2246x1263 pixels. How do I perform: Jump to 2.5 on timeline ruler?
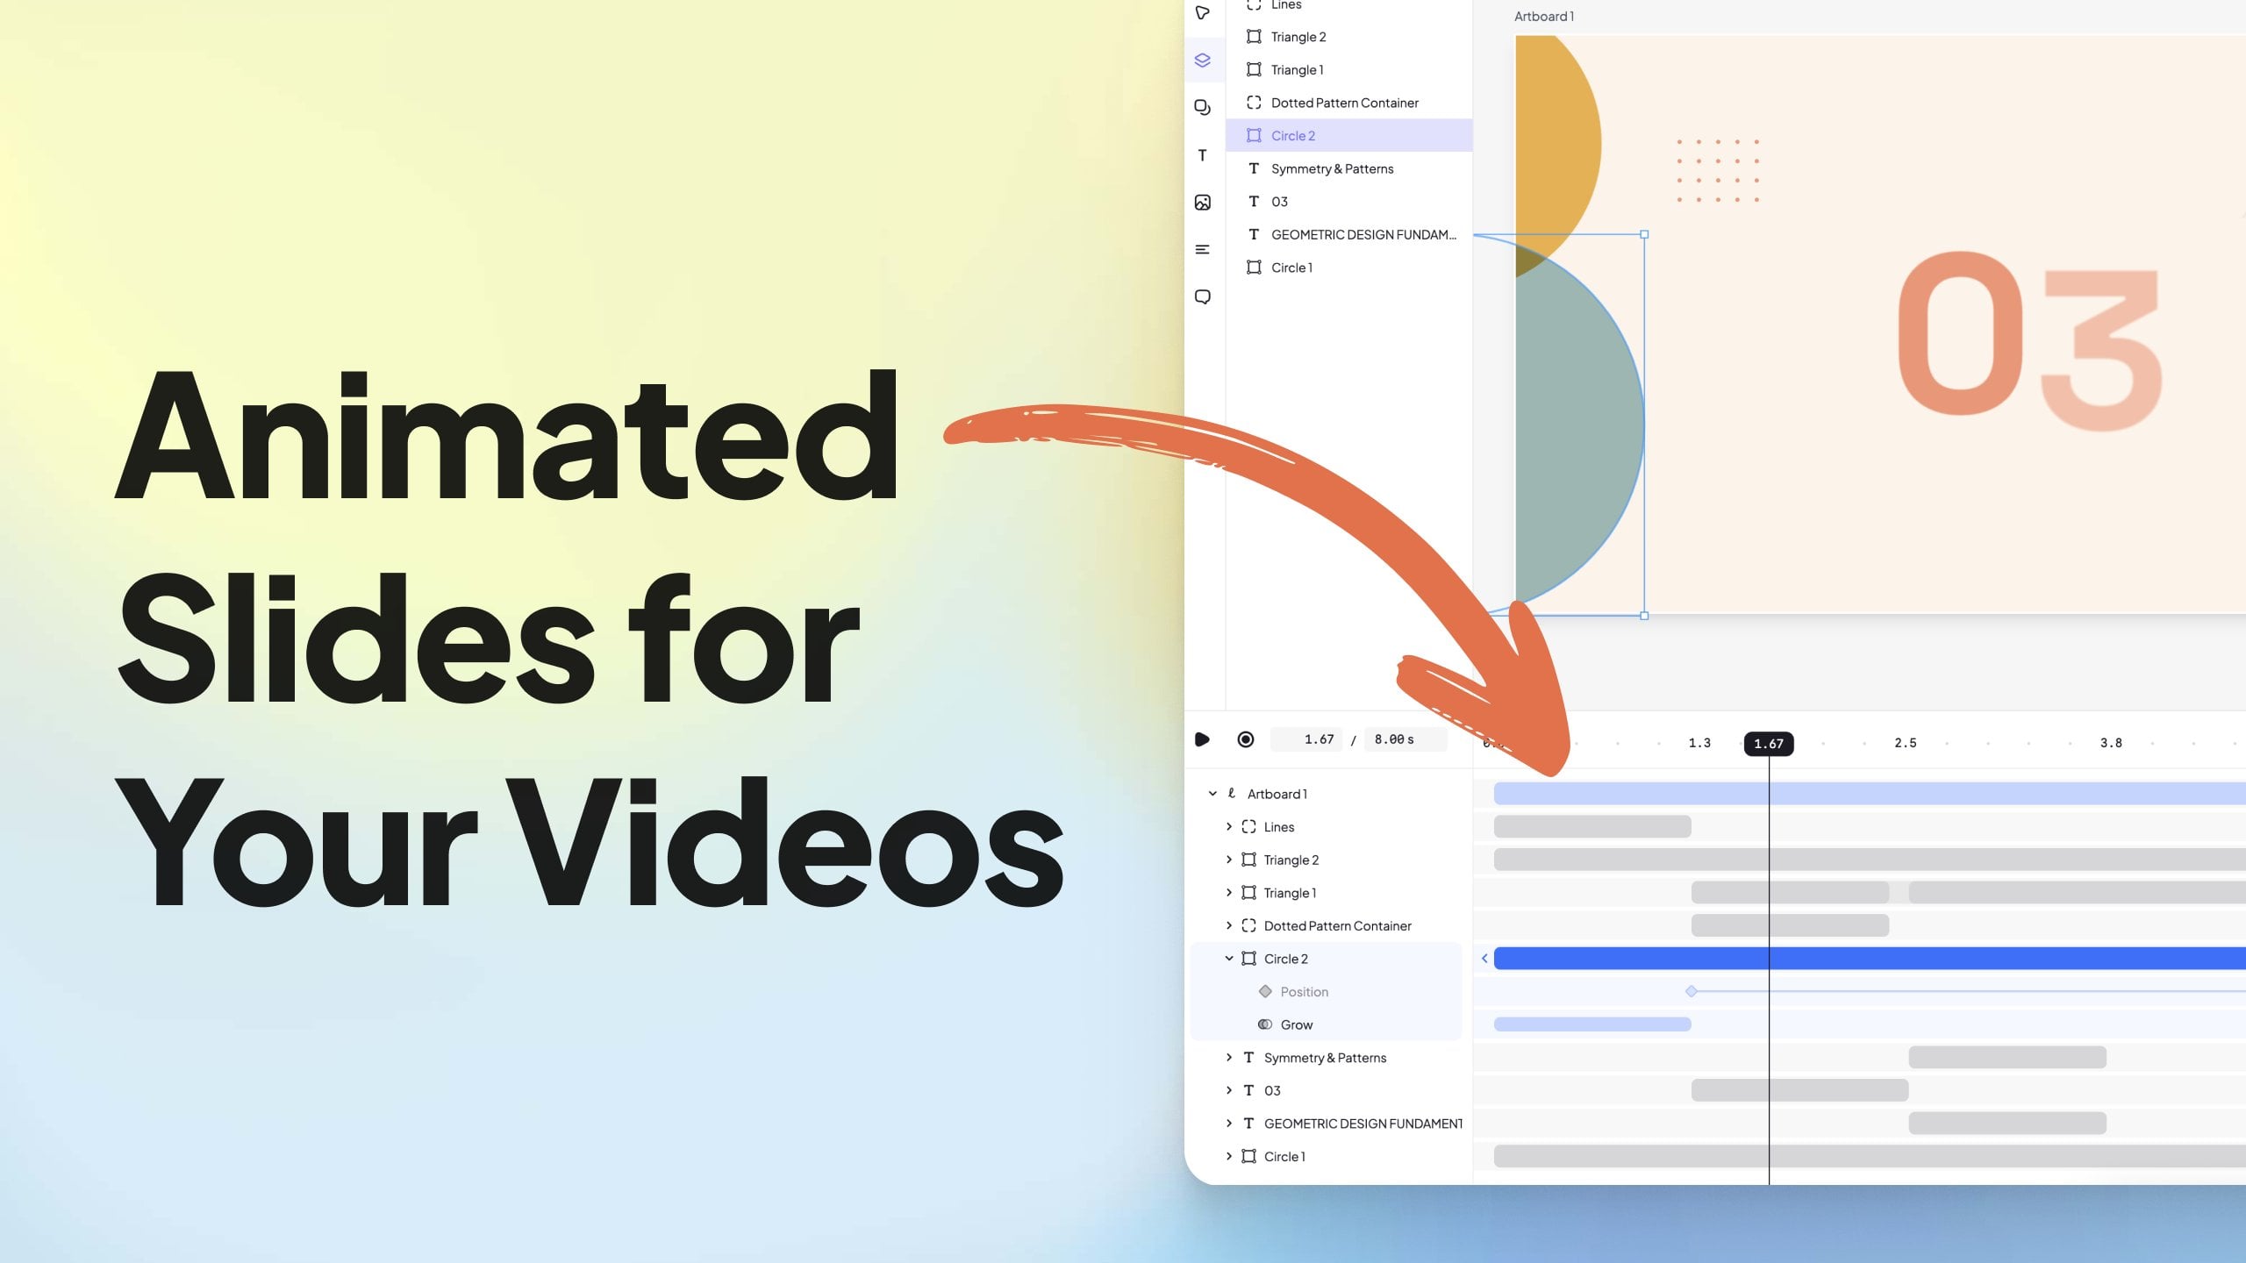pos(1906,743)
